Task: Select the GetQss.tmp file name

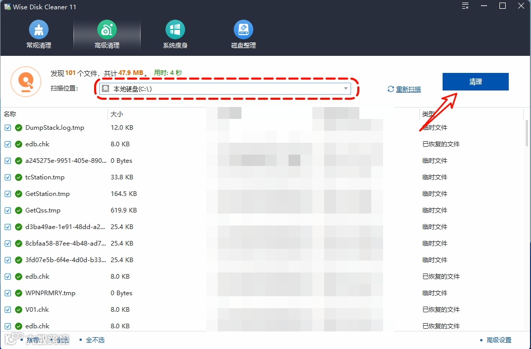Action: click(x=43, y=210)
